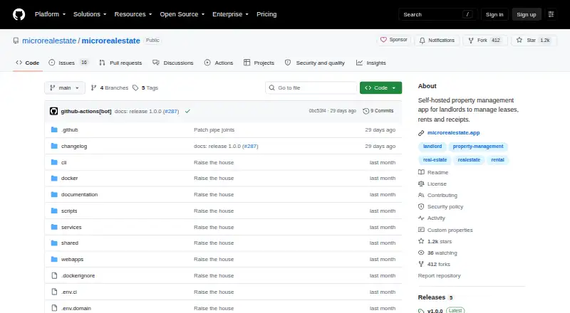The width and height of the screenshot is (570, 313).
Task: Click the Go to file input
Action: click(x=311, y=88)
